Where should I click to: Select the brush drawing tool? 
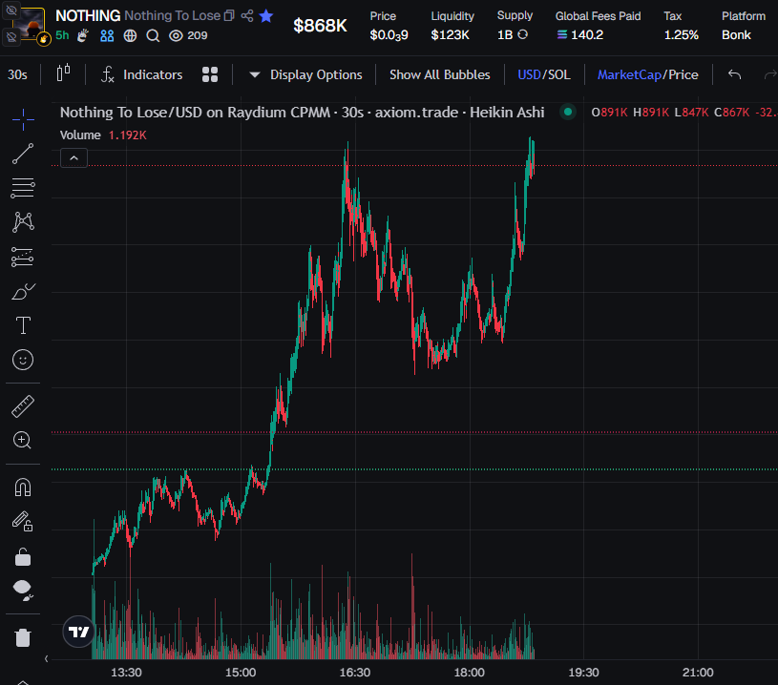[23, 292]
